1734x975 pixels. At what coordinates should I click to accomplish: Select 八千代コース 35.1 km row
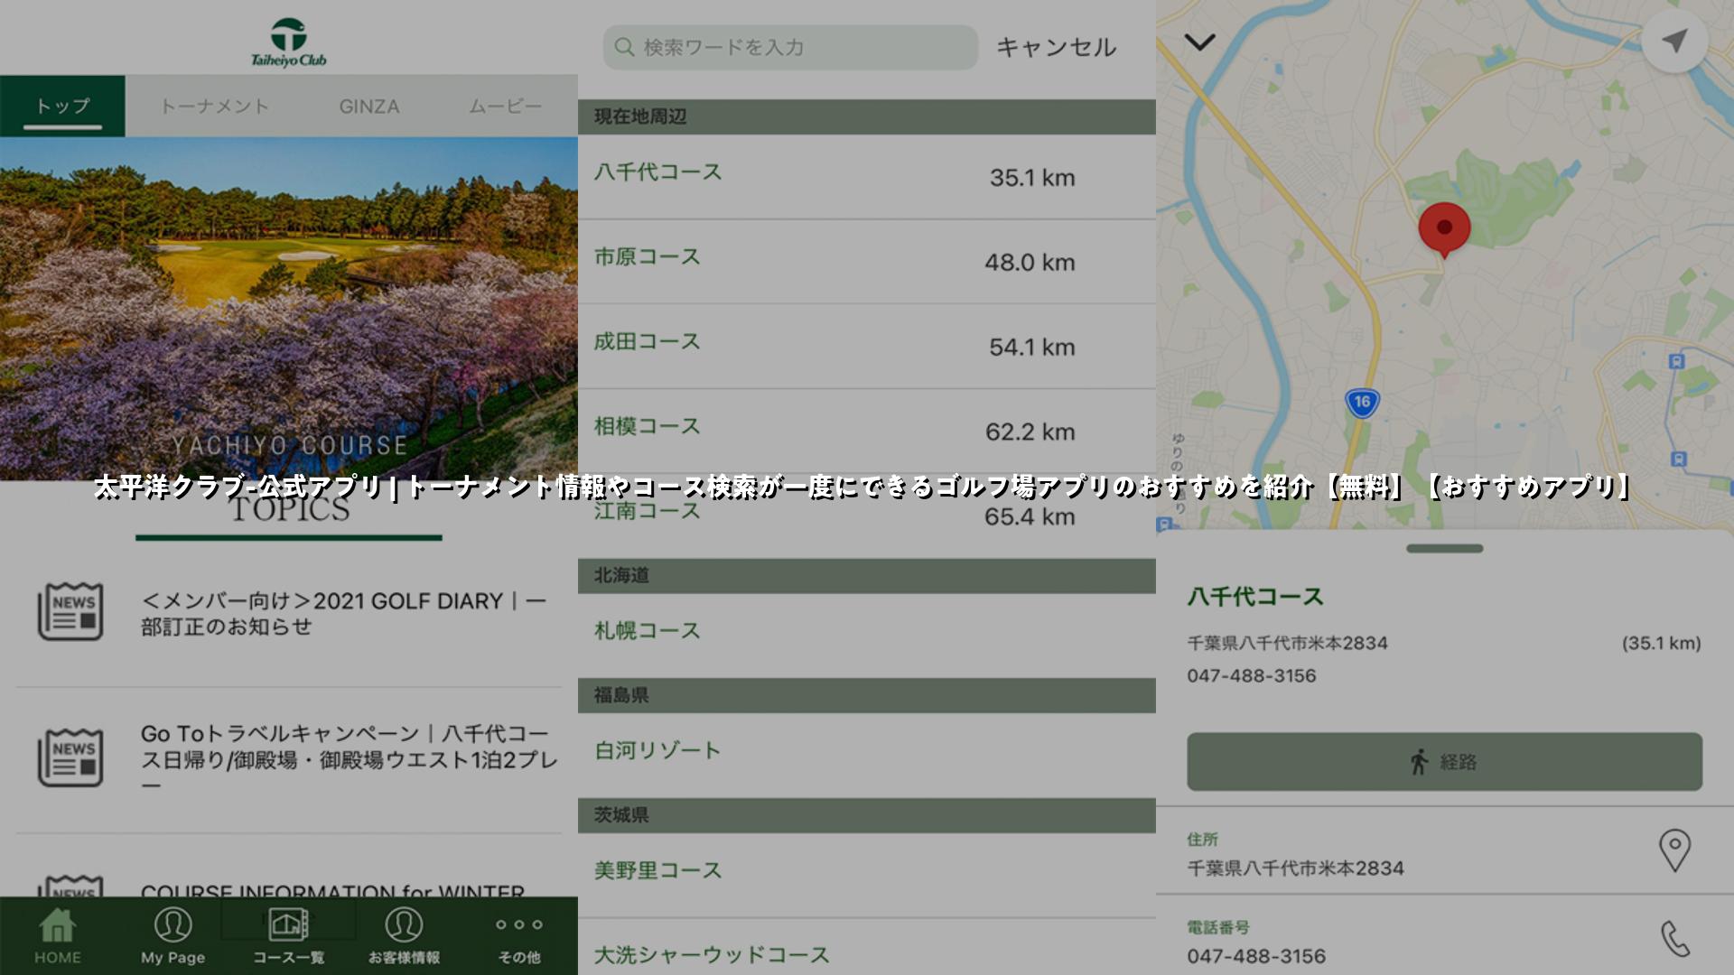pos(867,177)
